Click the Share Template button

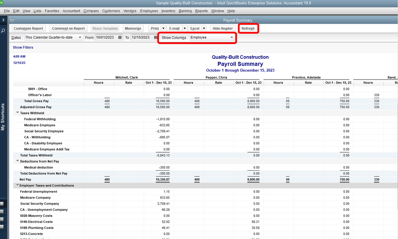(105, 28)
